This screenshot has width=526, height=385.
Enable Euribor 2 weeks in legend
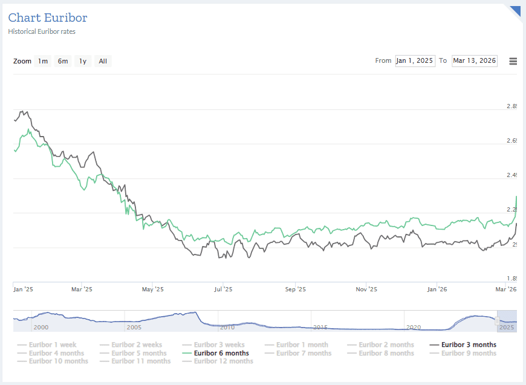[x=136, y=345]
